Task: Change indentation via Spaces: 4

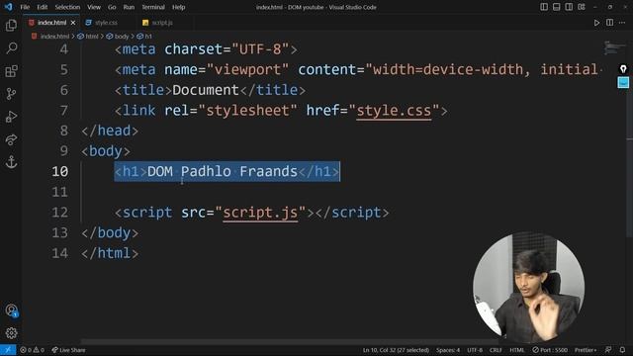Action: [x=448, y=350]
